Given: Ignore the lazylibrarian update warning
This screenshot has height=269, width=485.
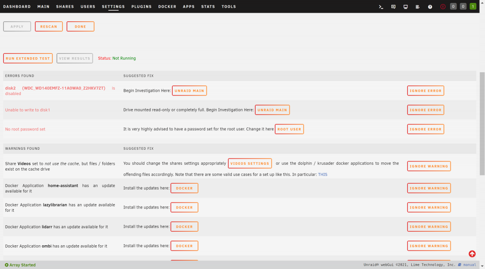Looking at the screenshot, I should 429,207.
